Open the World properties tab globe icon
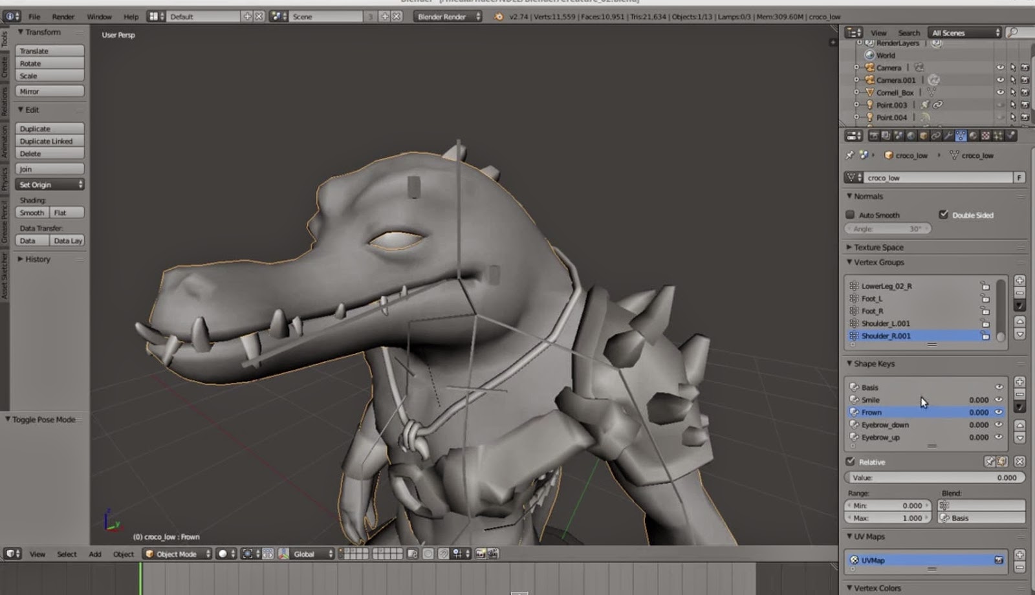The image size is (1035, 595). pos(911,136)
